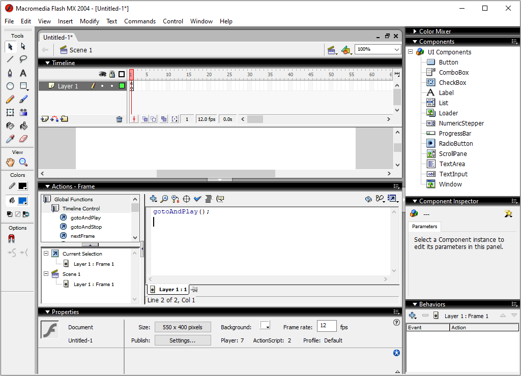Toggle the eye Show/Hide all layers

click(x=102, y=74)
